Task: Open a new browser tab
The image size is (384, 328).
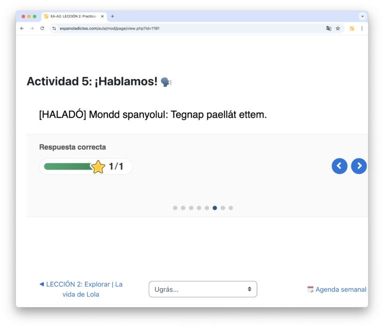Action: pos(112,16)
